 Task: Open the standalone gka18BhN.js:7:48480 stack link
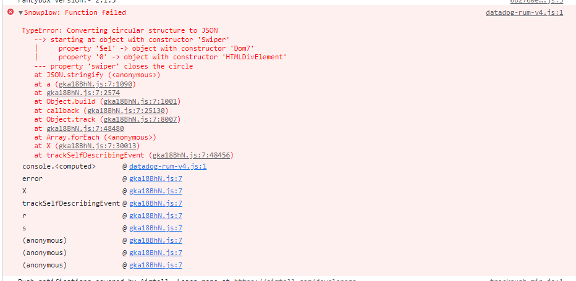pos(85,128)
